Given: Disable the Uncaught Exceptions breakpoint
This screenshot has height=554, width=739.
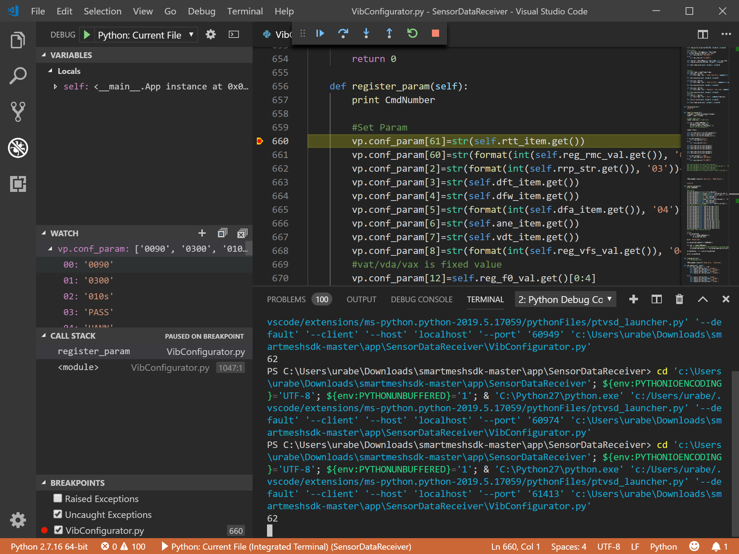Looking at the screenshot, I should (x=58, y=514).
